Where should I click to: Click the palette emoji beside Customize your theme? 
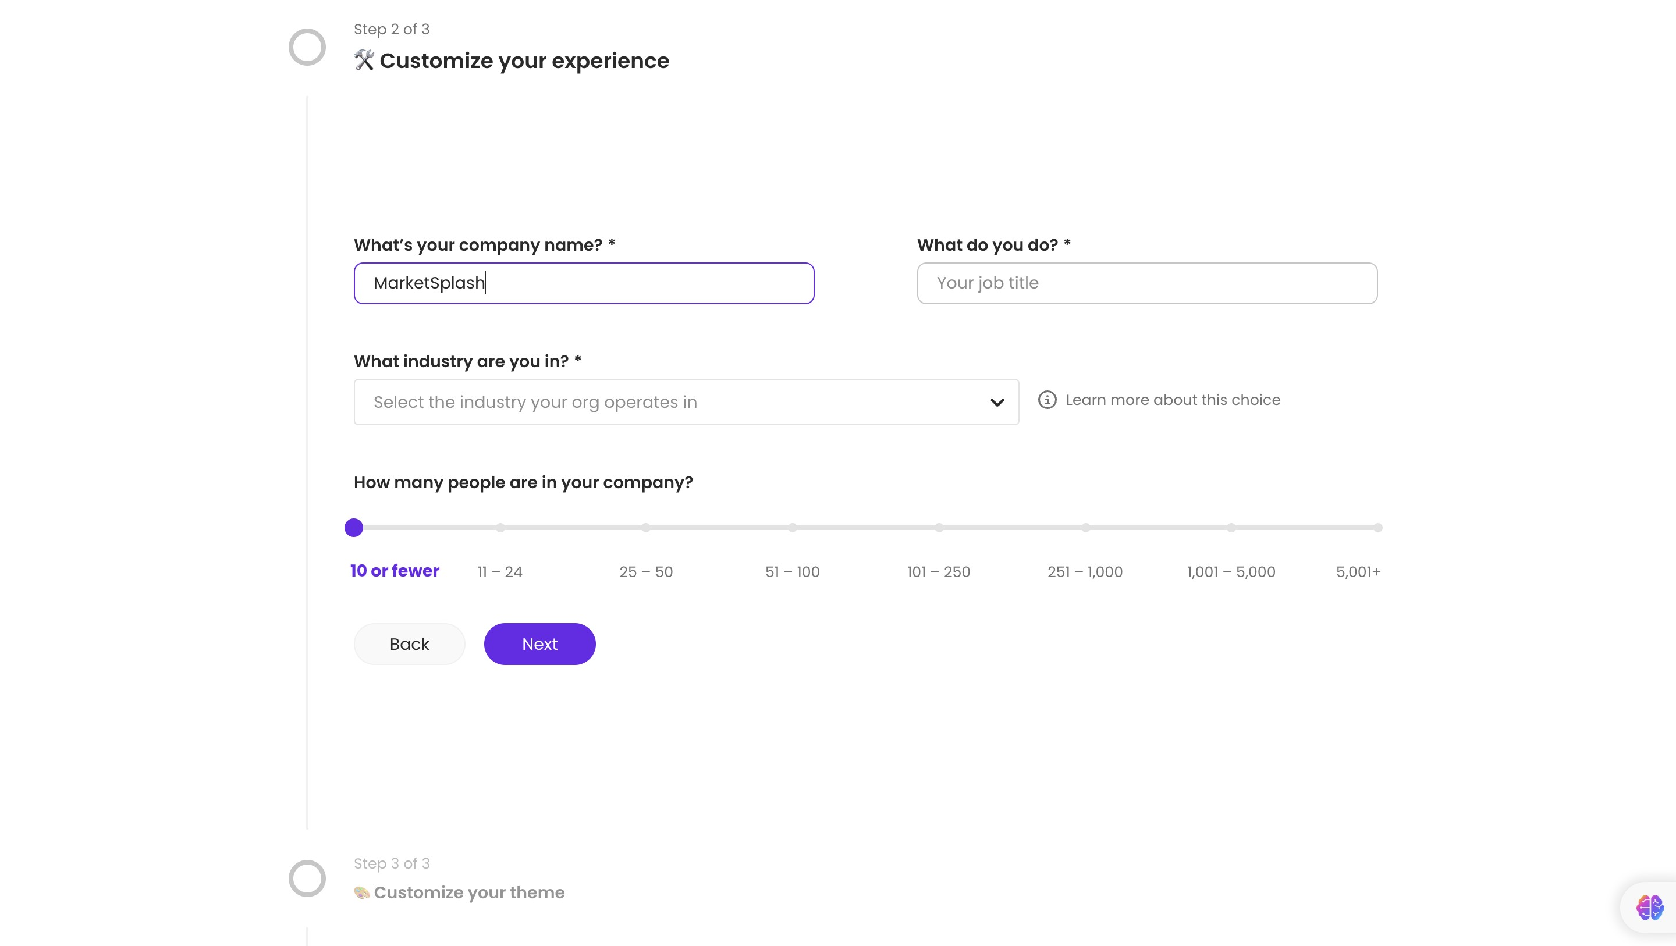click(x=362, y=892)
